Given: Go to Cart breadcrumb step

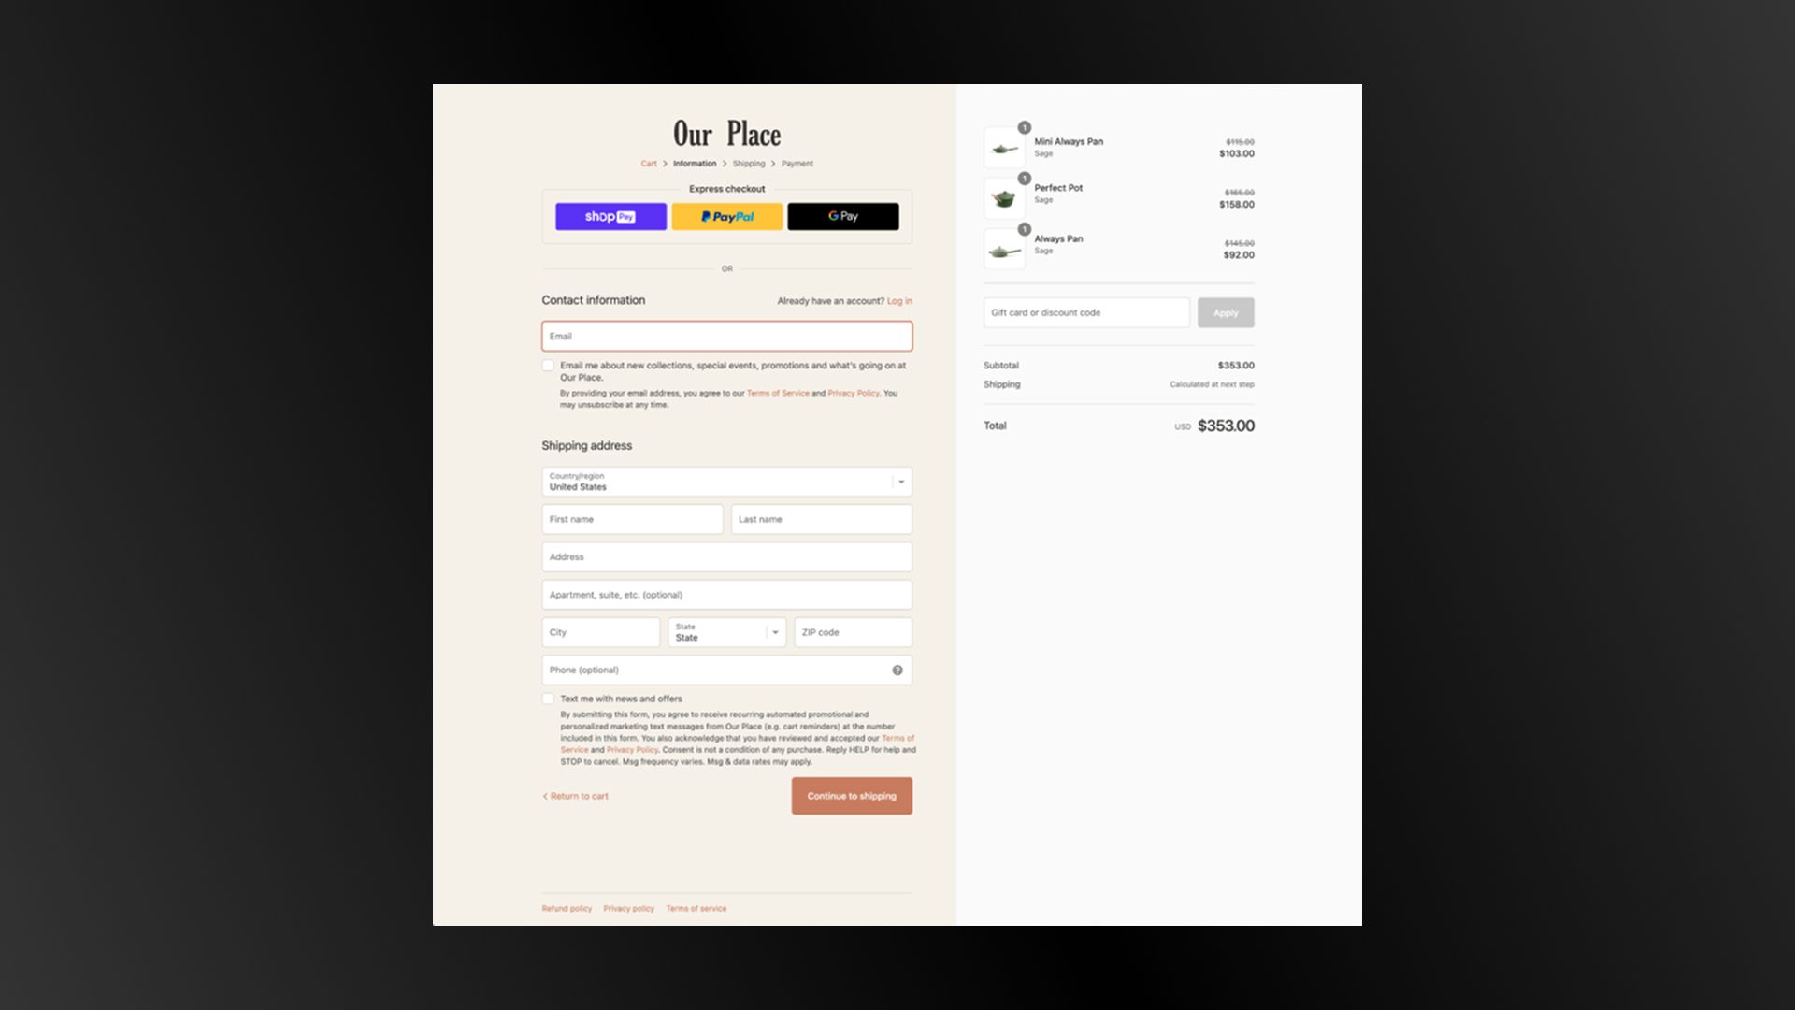Looking at the screenshot, I should coord(649,164).
